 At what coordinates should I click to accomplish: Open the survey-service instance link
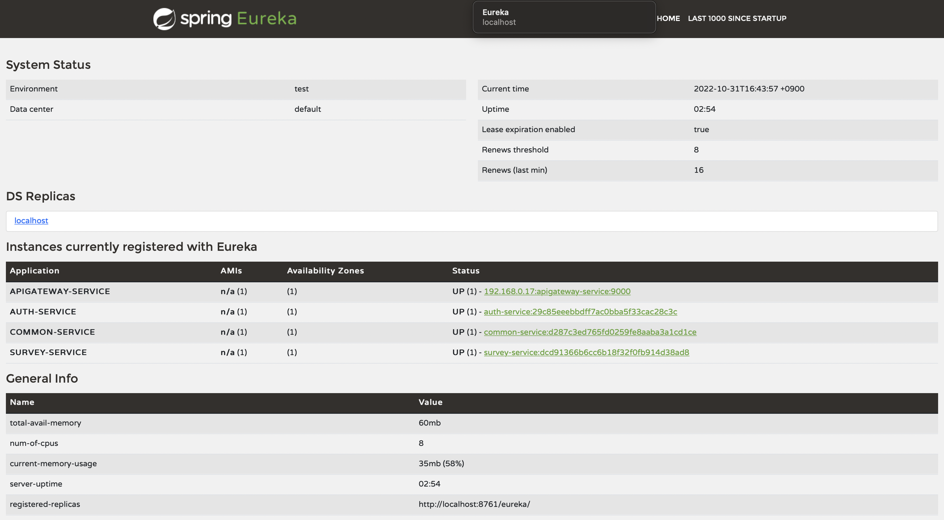[x=586, y=352]
